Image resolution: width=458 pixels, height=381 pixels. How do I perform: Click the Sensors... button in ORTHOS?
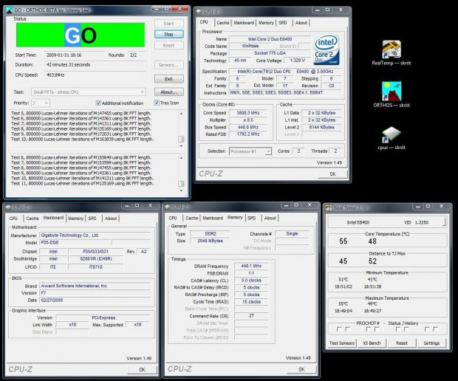click(169, 65)
